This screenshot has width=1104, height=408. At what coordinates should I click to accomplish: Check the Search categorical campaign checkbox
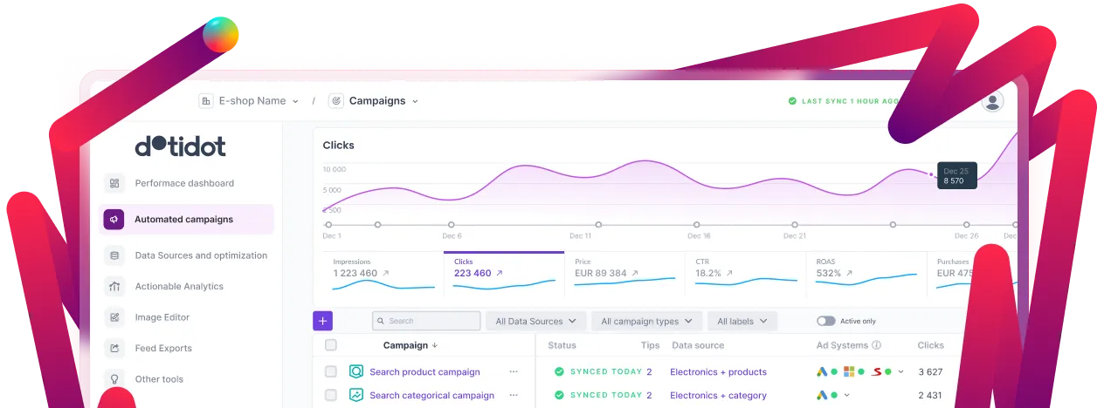point(331,395)
